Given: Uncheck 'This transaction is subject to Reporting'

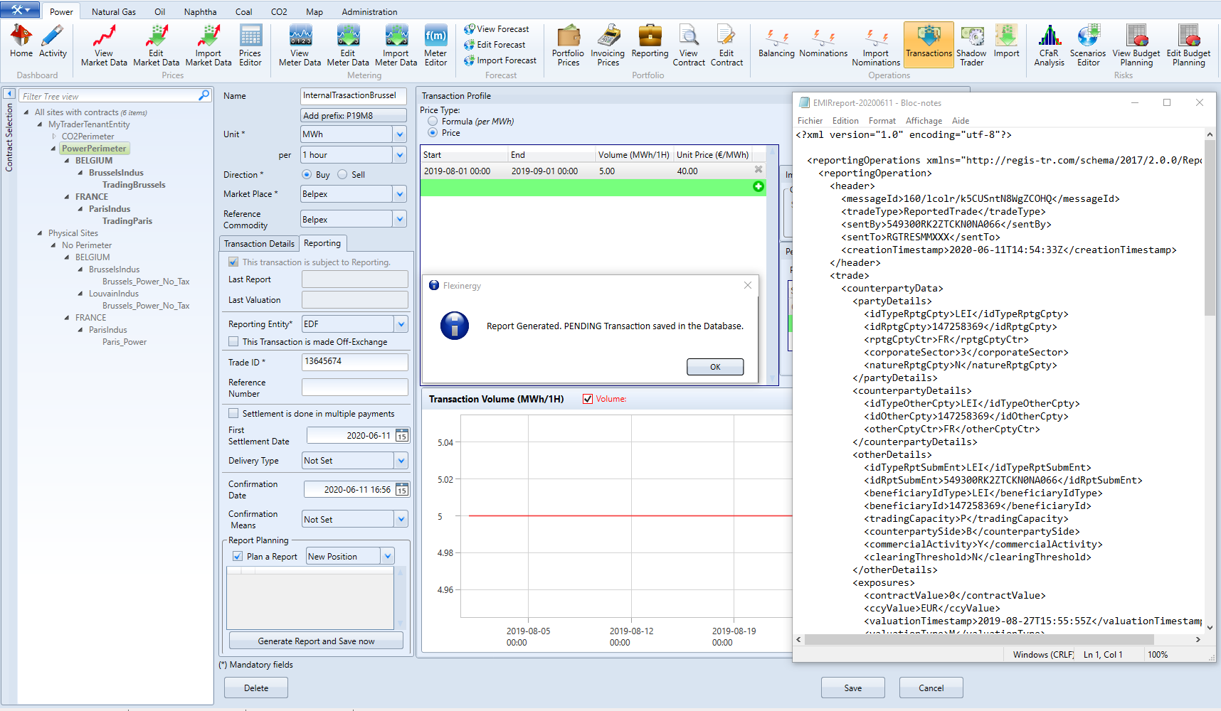Looking at the screenshot, I should (233, 262).
